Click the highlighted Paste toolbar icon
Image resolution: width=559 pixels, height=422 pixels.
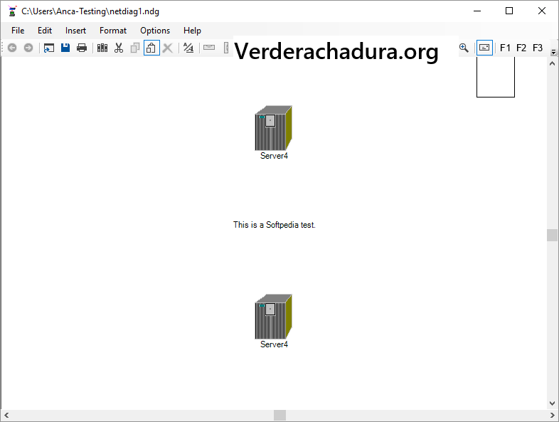(151, 48)
